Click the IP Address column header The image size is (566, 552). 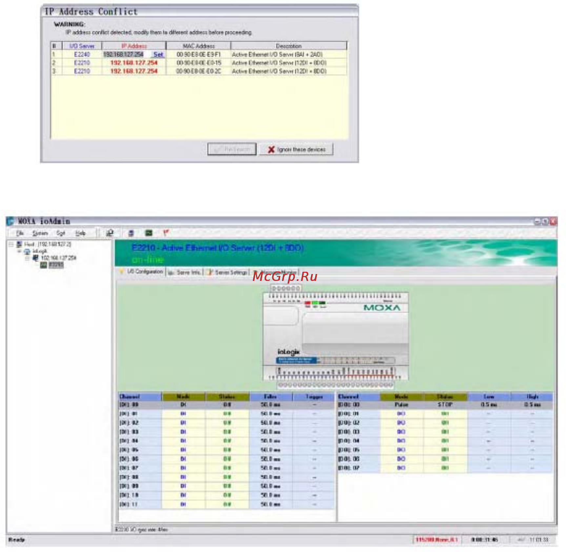coord(134,46)
